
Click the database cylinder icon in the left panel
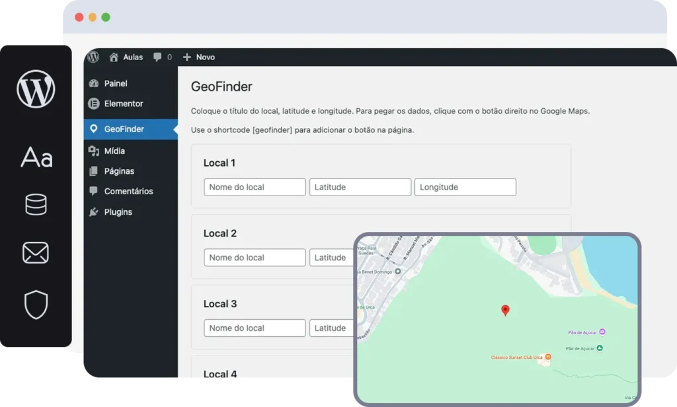pos(36,205)
